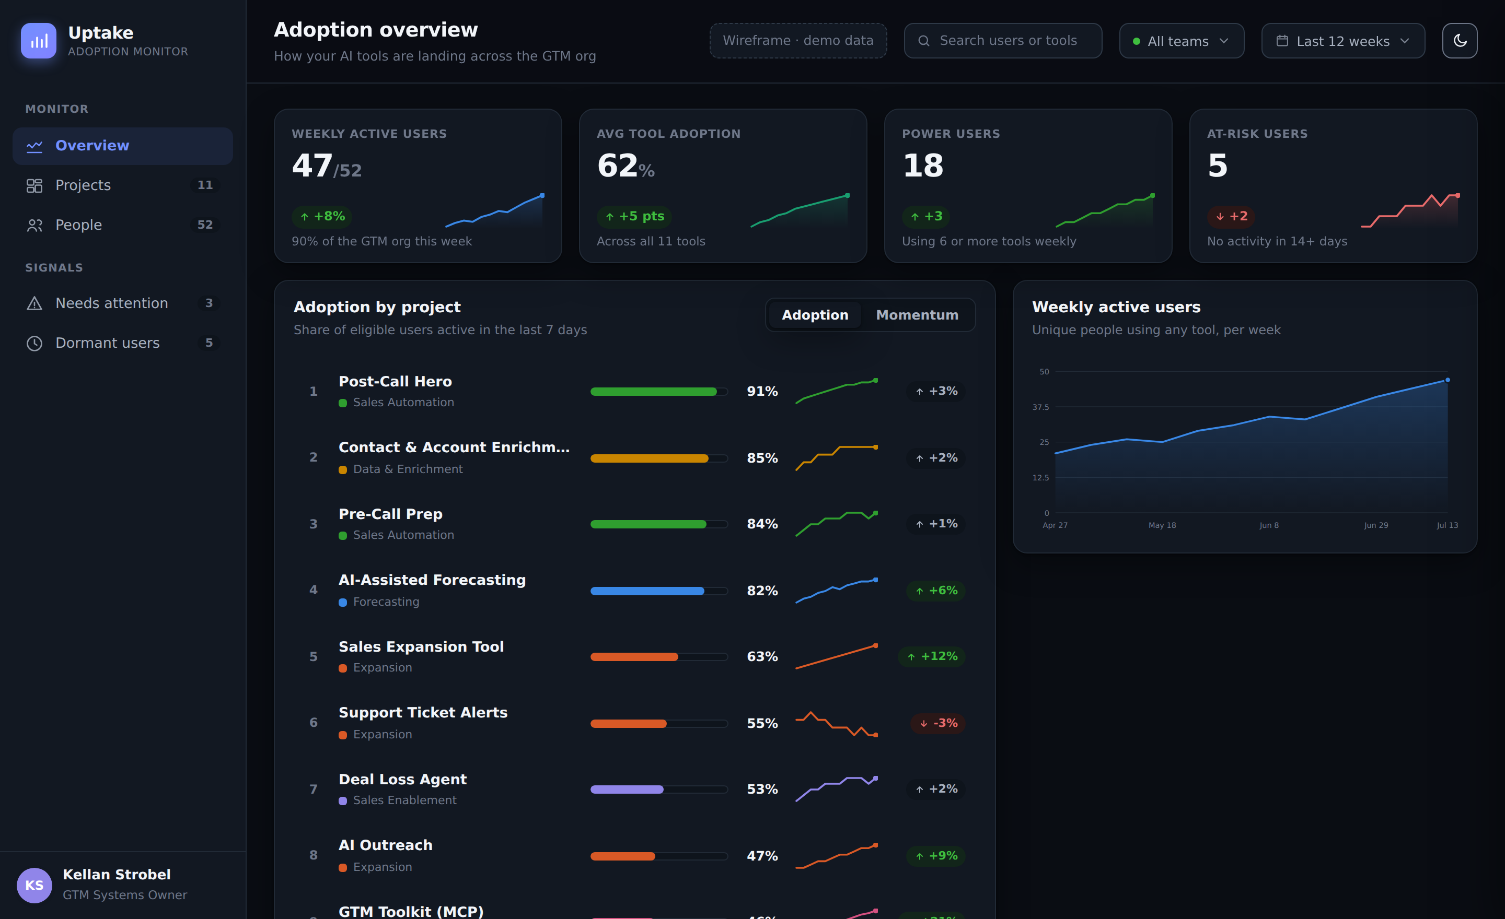Click the People count badge 52
The image size is (1505, 919).
(x=205, y=225)
